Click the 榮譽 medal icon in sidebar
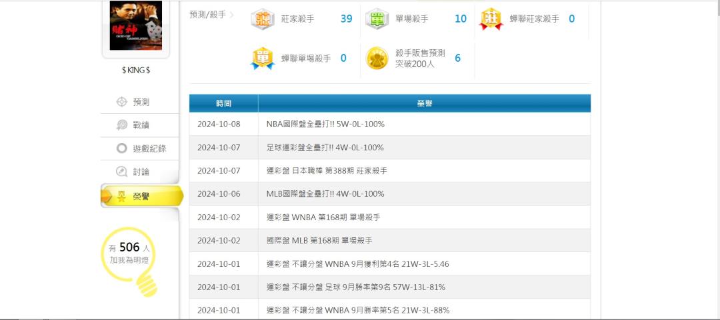The image size is (720, 320). [x=121, y=197]
